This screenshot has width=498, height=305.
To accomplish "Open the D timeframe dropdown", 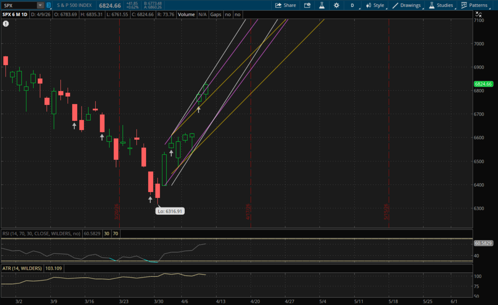I will pyautogui.click(x=352, y=5).
